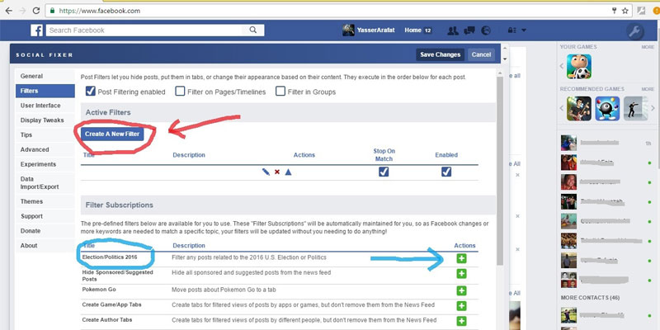The height and width of the screenshot is (330, 660).
Task: Click the Search Facebook field
Action: pos(145,31)
